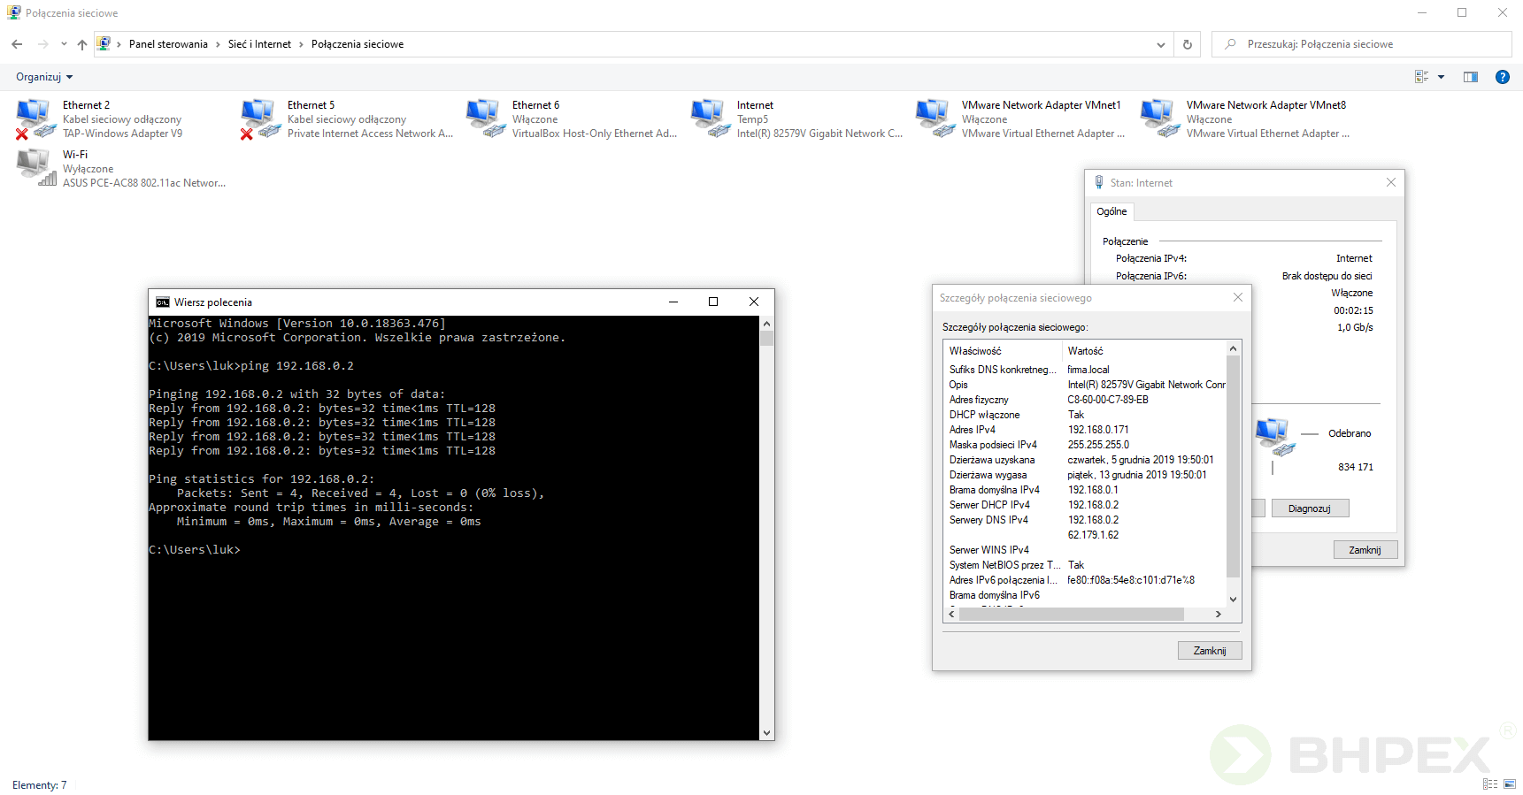The height and width of the screenshot is (795, 1523).
Task: Select the Ethernet 5 adapter icon
Action: pos(260,118)
